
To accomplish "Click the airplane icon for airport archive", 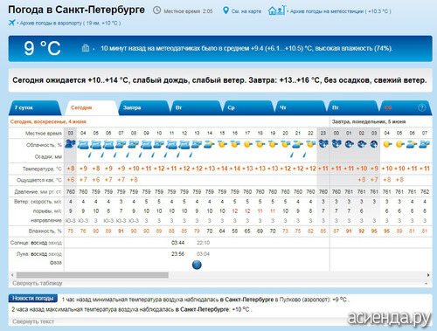I will [x=11, y=23].
